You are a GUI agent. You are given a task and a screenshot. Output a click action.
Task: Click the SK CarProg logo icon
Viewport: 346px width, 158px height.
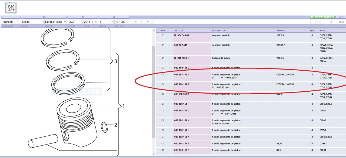pos(11,8)
